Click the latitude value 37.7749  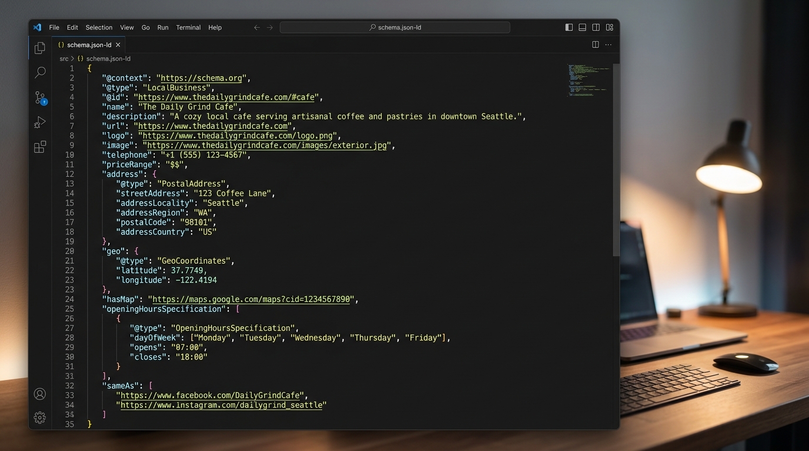click(x=186, y=270)
